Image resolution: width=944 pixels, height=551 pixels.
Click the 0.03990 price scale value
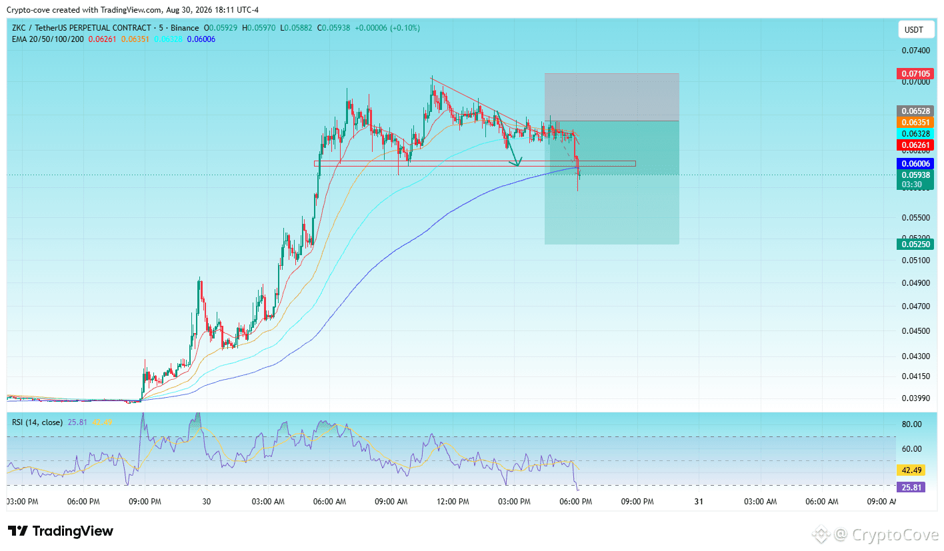[915, 398]
